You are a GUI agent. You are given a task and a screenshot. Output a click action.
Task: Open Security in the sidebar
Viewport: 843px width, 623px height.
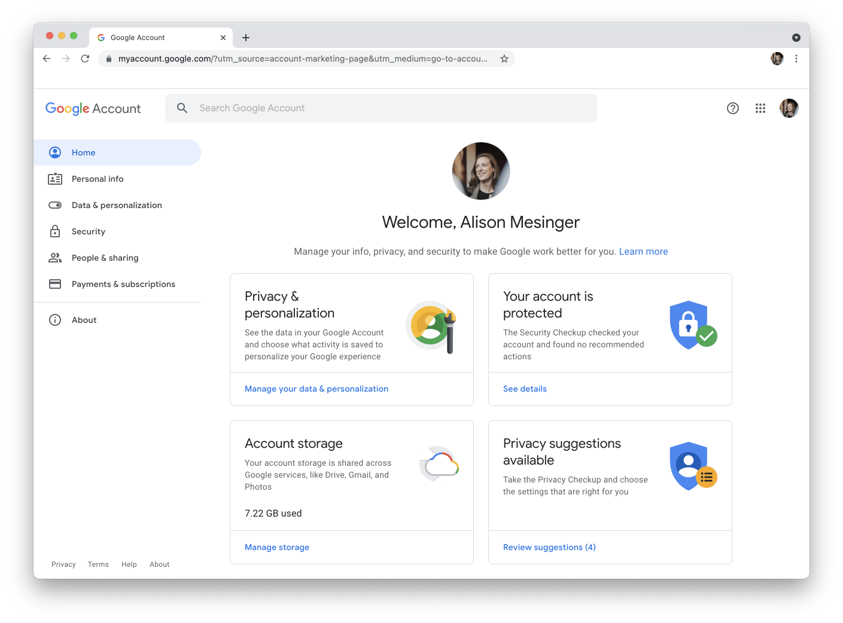[117, 231]
